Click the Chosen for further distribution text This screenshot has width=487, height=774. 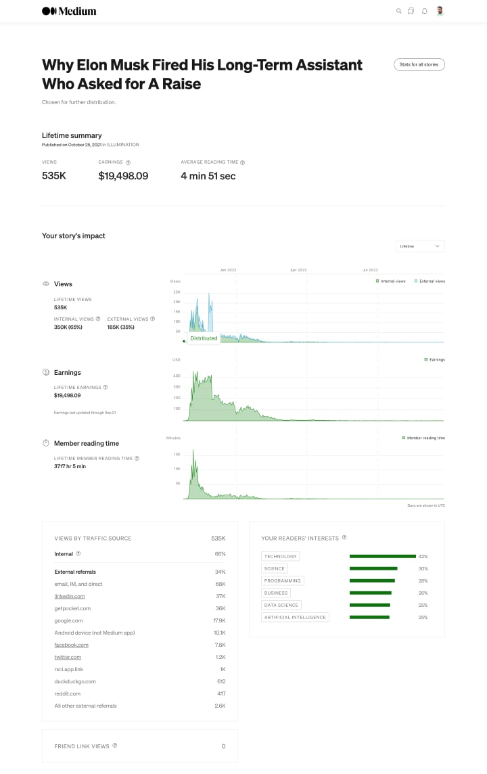click(79, 102)
